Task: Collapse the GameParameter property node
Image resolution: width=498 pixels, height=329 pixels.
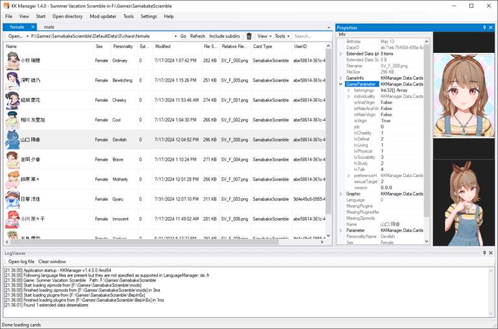Action: pos(341,84)
